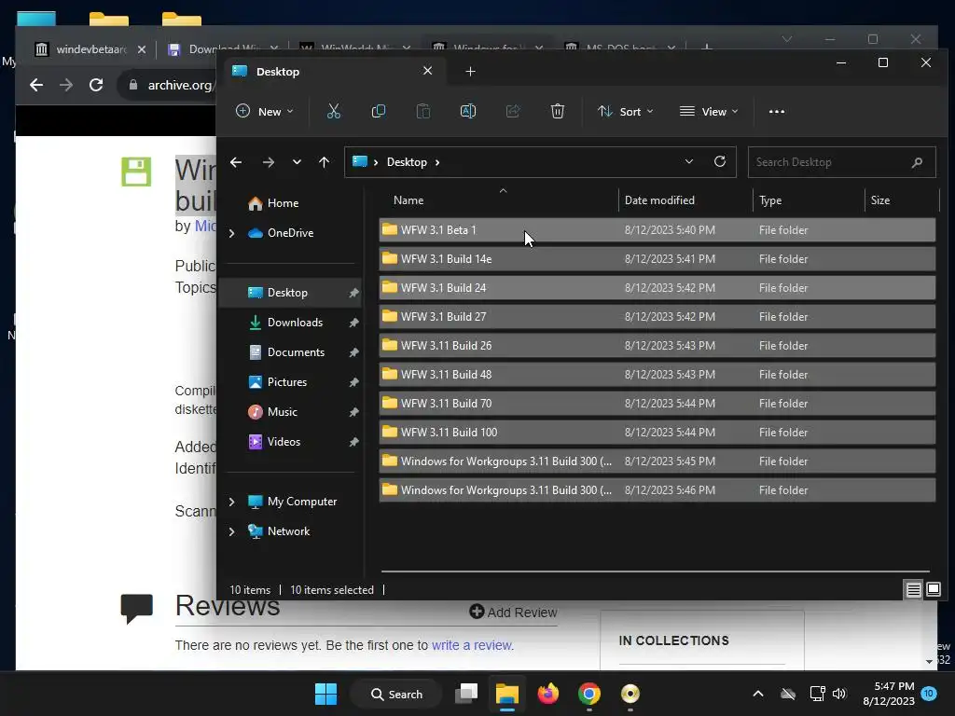The height and width of the screenshot is (716, 955).
Task: Refresh the Desktop folder view
Action: click(x=720, y=162)
